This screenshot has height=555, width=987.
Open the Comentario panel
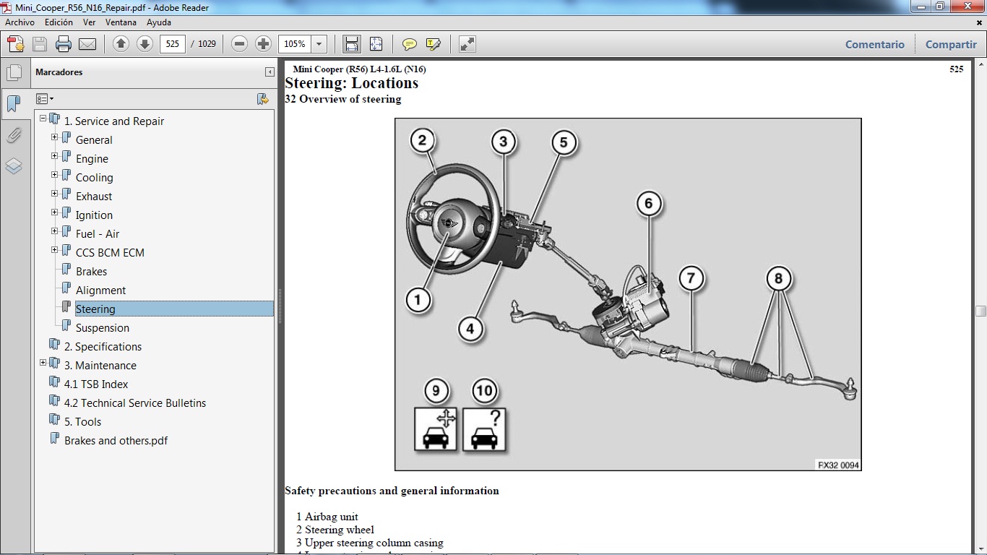tap(875, 44)
